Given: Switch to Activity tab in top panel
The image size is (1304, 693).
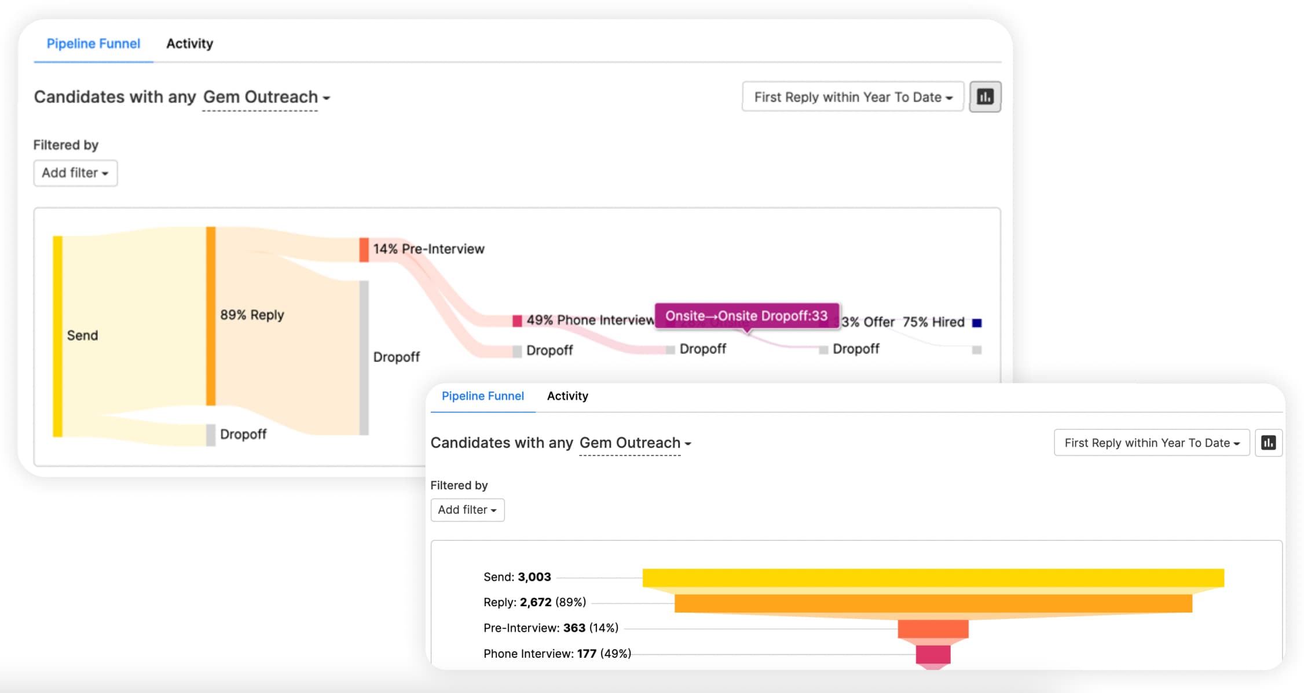Looking at the screenshot, I should pos(189,43).
